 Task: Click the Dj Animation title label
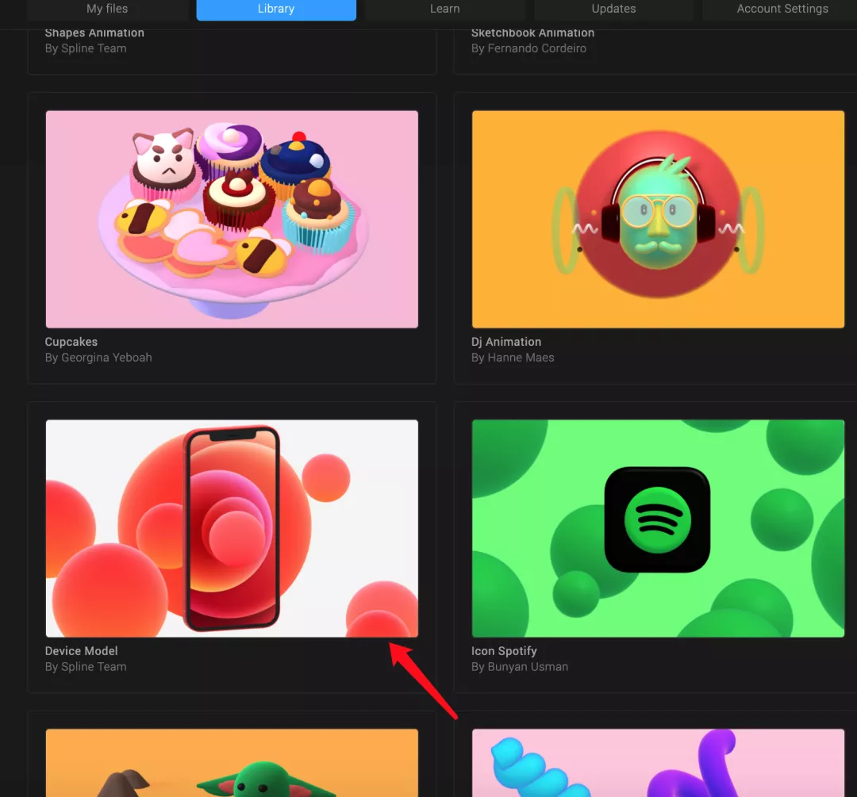pyautogui.click(x=506, y=342)
